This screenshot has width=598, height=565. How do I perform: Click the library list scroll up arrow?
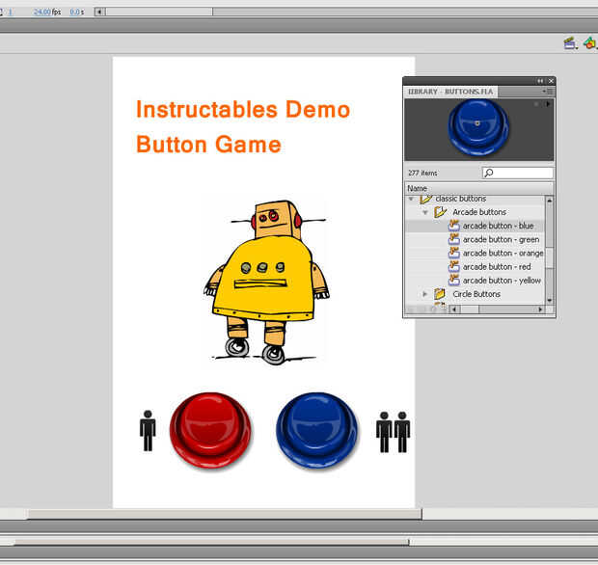click(549, 200)
